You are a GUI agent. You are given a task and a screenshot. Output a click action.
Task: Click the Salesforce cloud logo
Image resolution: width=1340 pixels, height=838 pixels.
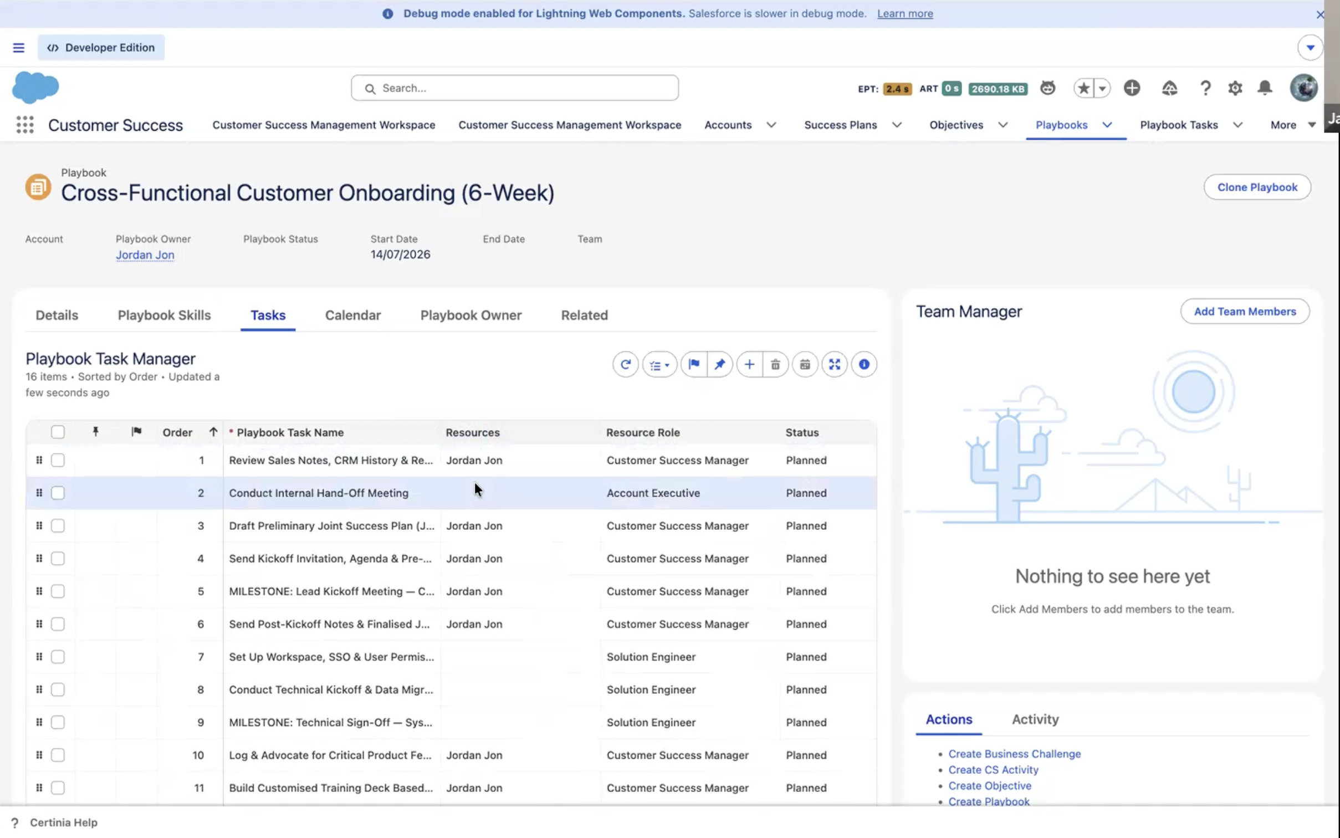coord(35,87)
